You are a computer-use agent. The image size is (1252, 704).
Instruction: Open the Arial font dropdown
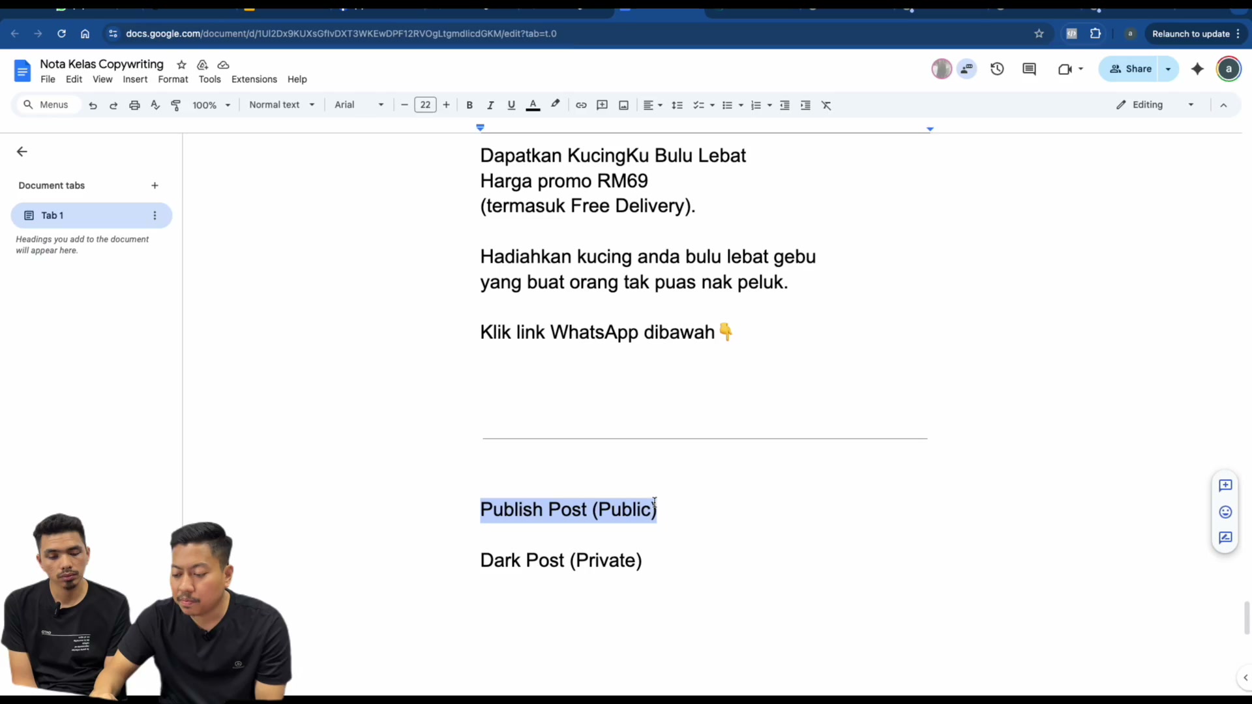[359, 105]
